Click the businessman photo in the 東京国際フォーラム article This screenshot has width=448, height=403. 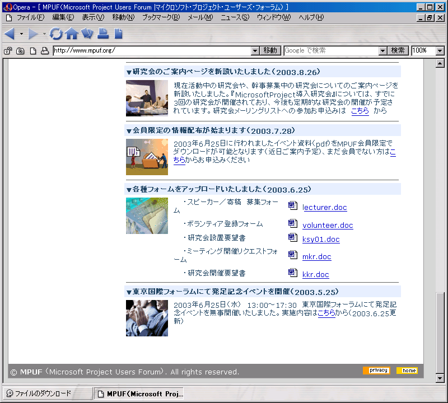(147, 318)
